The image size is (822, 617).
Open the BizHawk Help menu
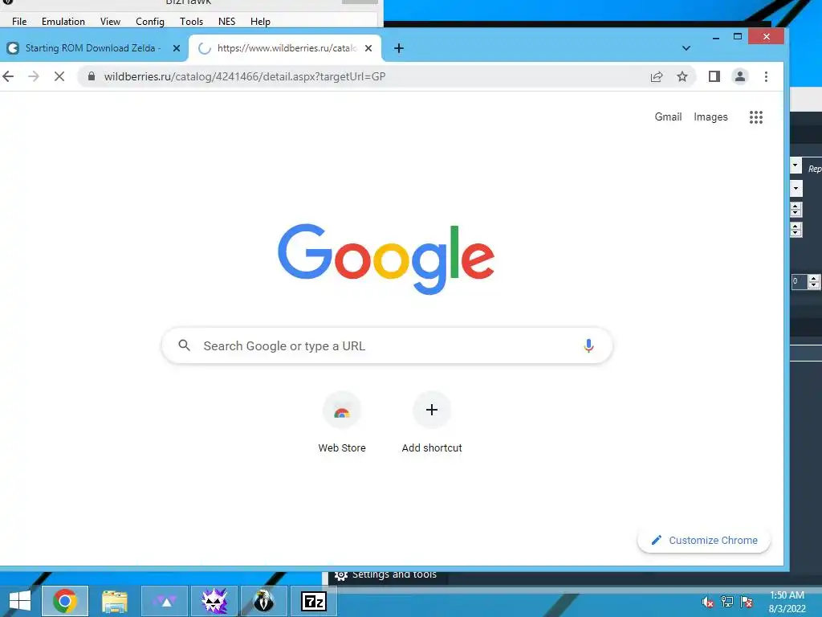[260, 22]
